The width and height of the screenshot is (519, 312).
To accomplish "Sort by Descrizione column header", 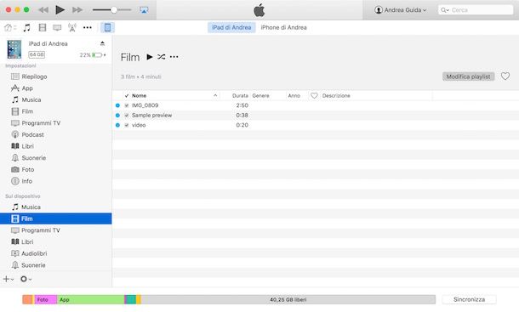I will [x=336, y=95].
